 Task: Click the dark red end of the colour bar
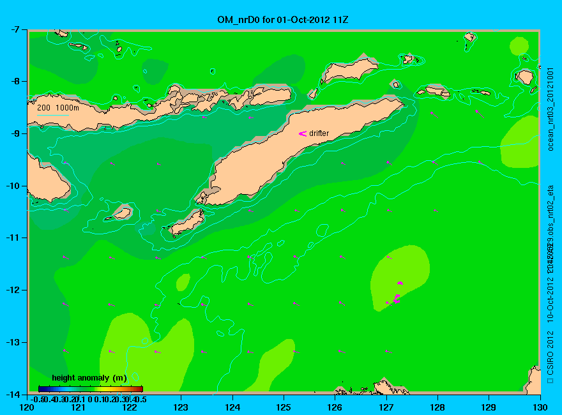pyautogui.click(x=140, y=389)
